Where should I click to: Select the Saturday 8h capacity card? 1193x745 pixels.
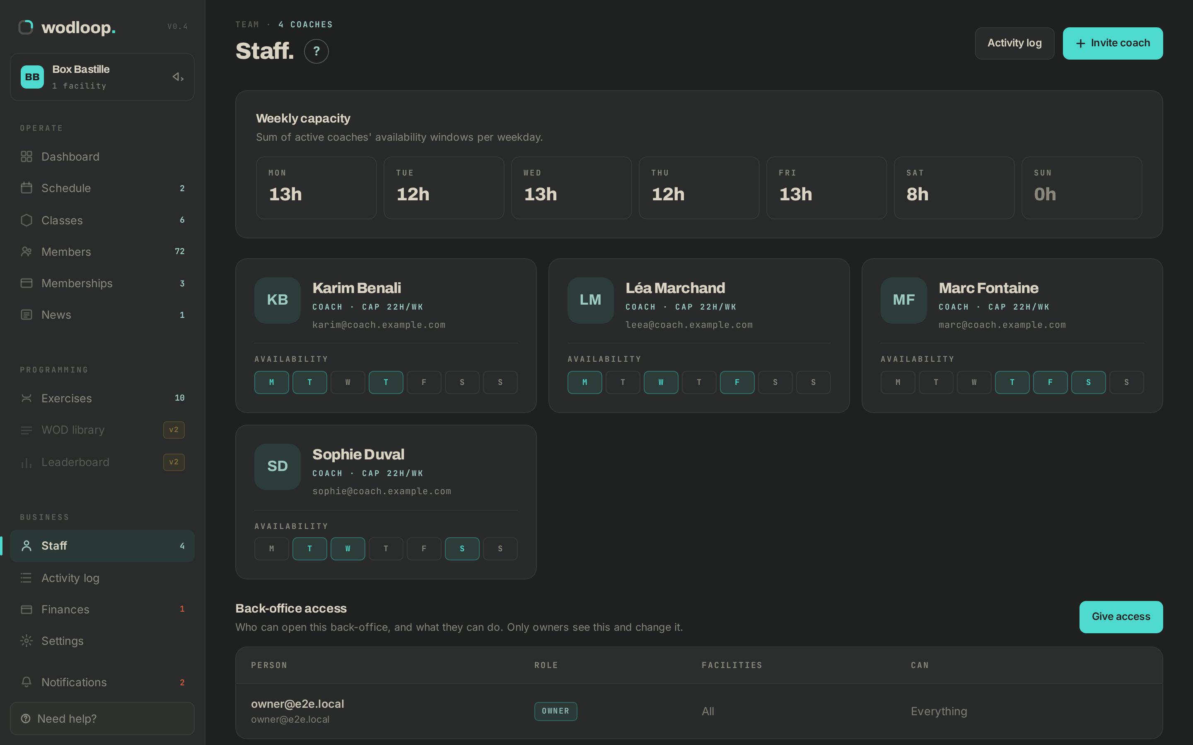pyautogui.click(x=954, y=188)
